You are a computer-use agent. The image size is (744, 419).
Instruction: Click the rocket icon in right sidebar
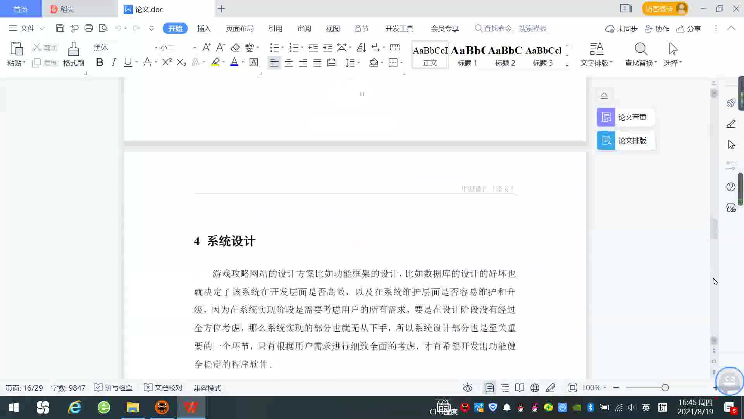coord(731,103)
